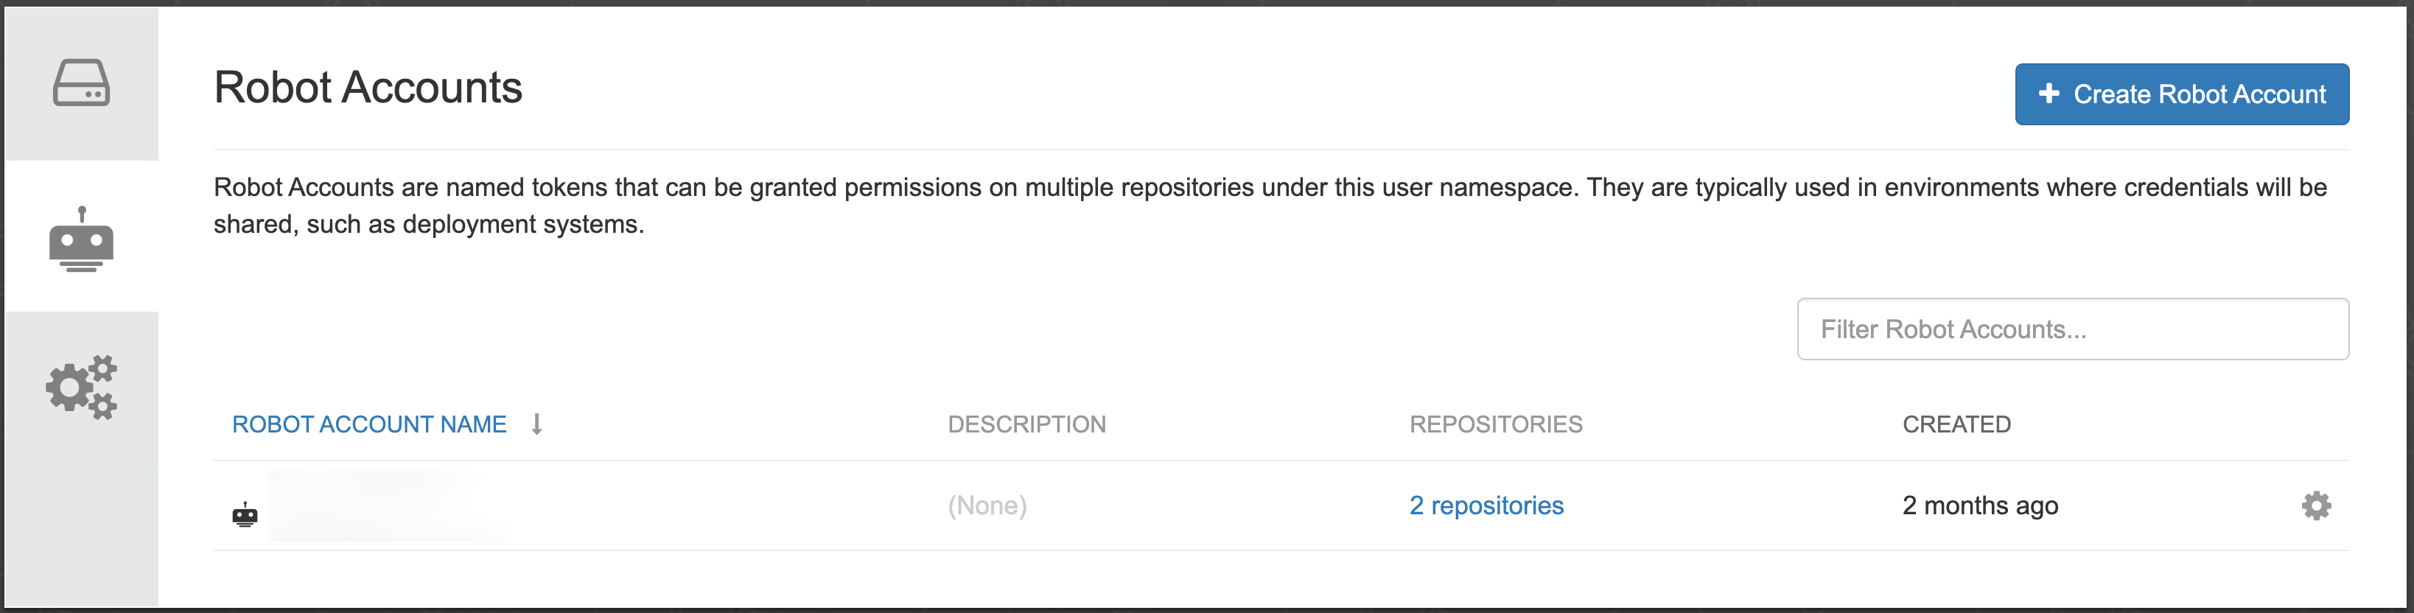This screenshot has width=2414, height=613.
Task: Open the row options gear menu
Action: (x=2315, y=506)
